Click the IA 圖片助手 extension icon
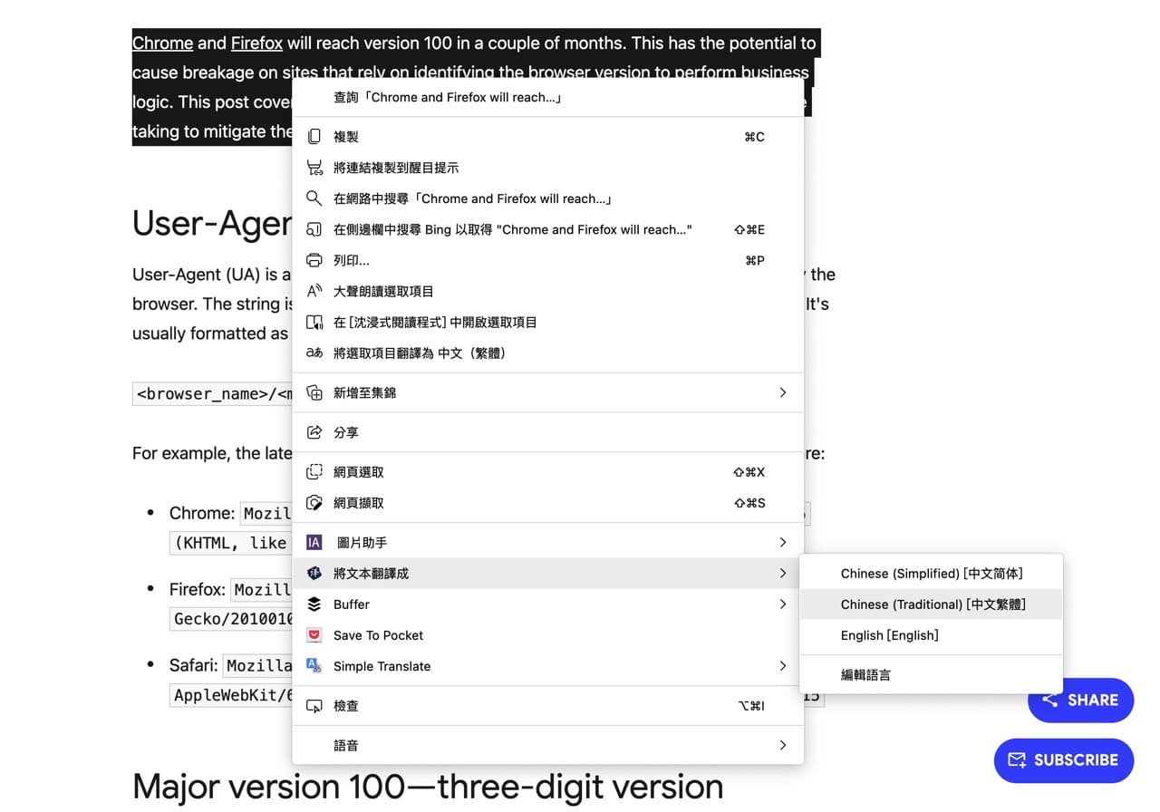Screen dimensions: 1160x812 [x=314, y=543]
